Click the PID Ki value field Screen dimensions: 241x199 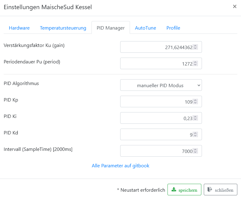[x=156, y=118]
